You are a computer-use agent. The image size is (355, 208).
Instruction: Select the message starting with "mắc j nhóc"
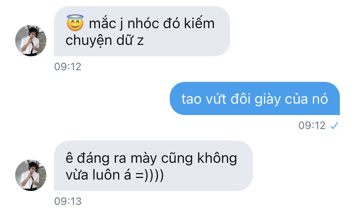142,31
